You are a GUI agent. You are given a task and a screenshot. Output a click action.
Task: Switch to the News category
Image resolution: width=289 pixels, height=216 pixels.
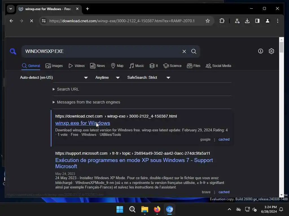(97, 66)
